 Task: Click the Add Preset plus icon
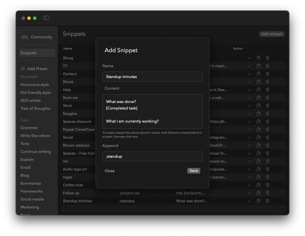(x=23, y=69)
